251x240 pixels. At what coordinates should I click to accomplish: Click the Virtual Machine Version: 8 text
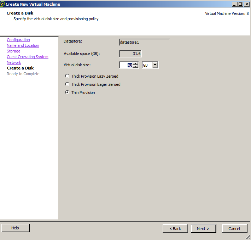227,13
